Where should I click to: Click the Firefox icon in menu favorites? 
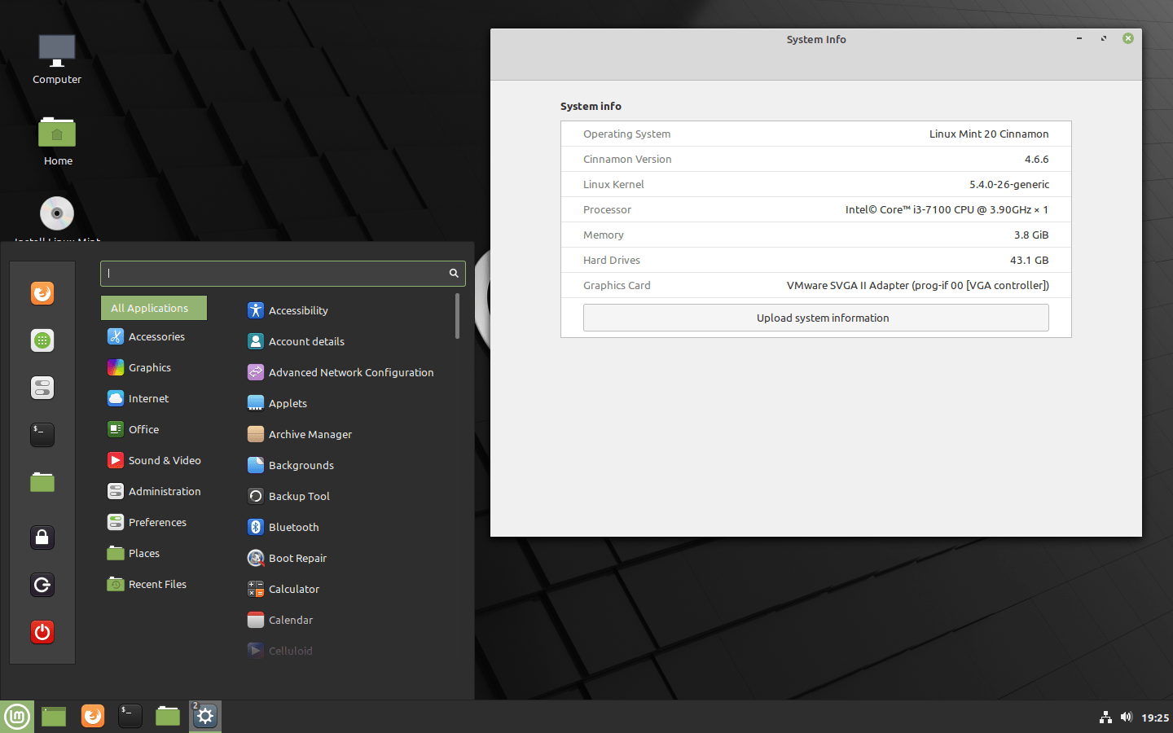click(42, 293)
